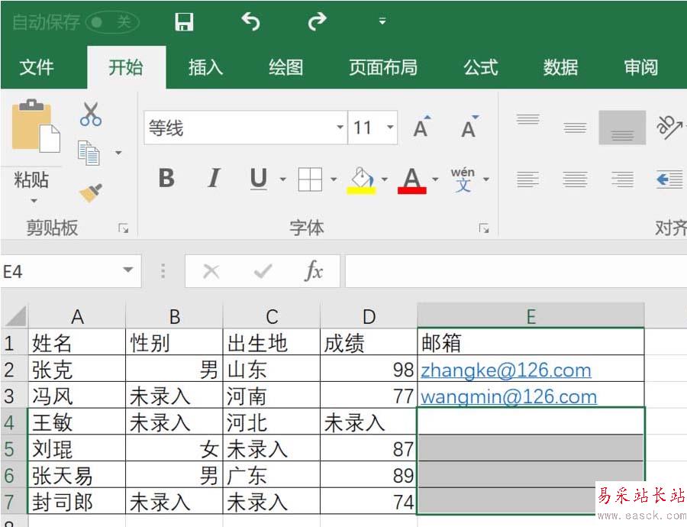Confirm entry with checkmark icon
The width and height of the screenshot is (687, 527).
[263, 272]
